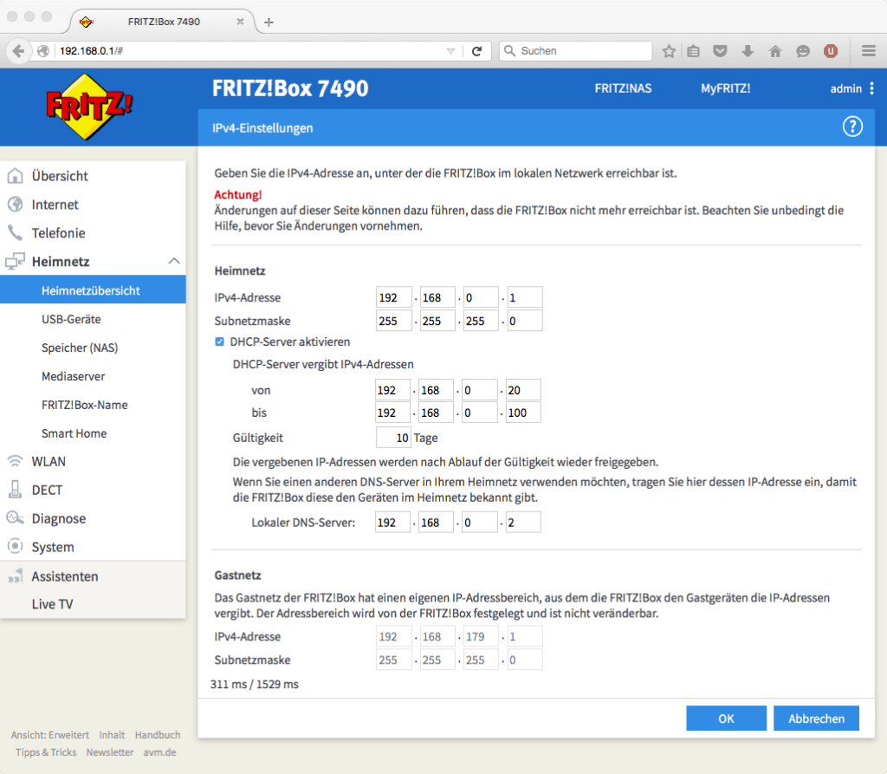
Task: Open the MyFRITZ! link
Action: point(726,88)
